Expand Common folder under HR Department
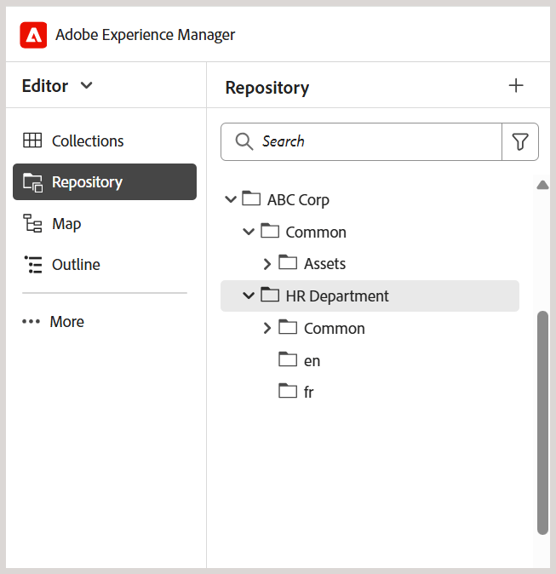 [x=267, y=329]
